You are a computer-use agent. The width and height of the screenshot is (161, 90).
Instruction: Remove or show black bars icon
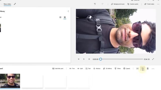137,68
